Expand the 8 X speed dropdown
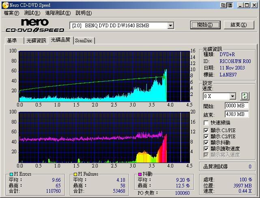260x198 pixels. (233, 96)
